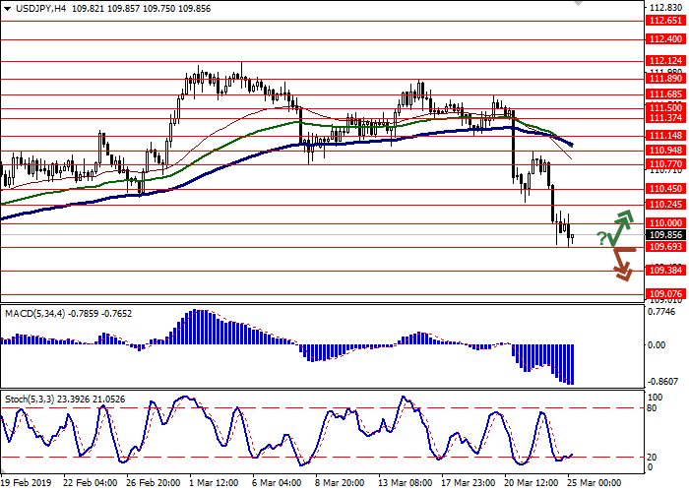Click the green upward arrow forecast marker

(621, 226)
